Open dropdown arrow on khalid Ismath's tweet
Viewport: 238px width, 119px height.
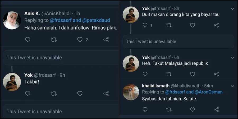tap(232, 86)
